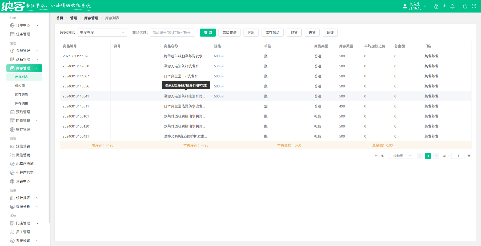Click the power logout icon
The width and height of the screenshot is (481, 246).
click(x=465, y=7)
